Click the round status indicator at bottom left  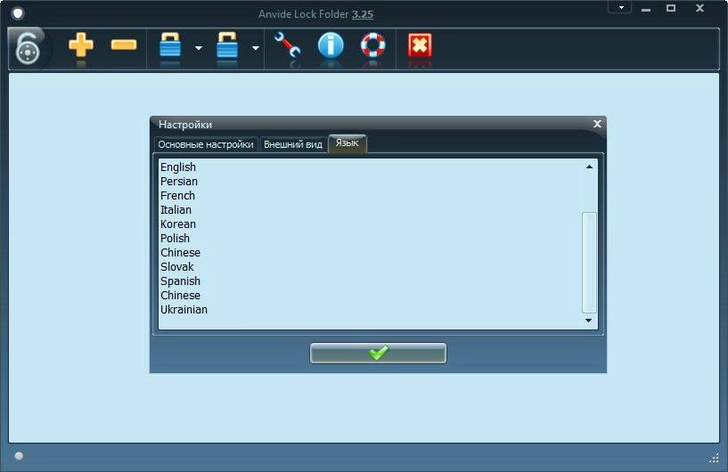19,456
